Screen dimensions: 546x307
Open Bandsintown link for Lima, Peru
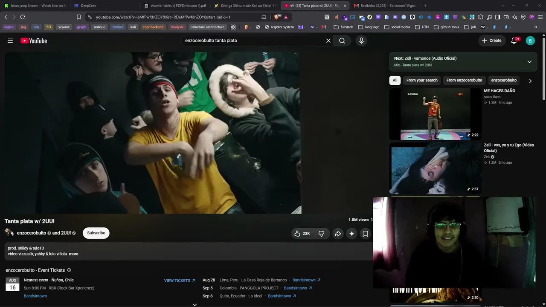click(306, 280)
